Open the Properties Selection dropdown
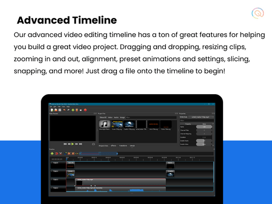272x204 pixels. [201, 117]
